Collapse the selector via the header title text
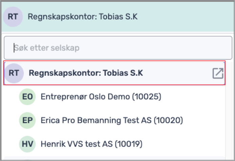235x161 pixels. click(x=83, y=17)
